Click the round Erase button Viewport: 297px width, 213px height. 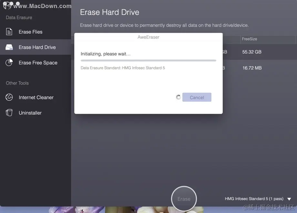(x=184, y=199)
